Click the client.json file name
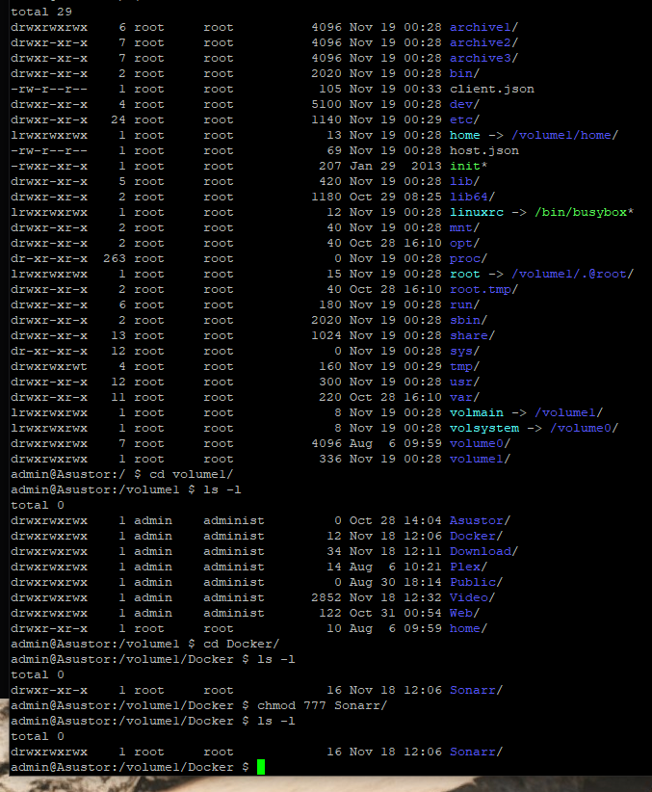The image size is (652, 792). coord(491,89)
